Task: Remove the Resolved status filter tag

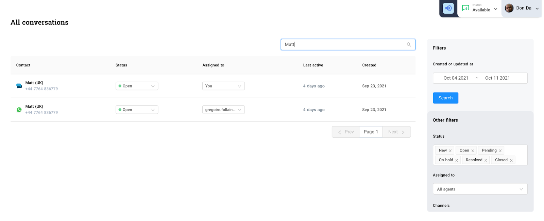Action: 486,160
